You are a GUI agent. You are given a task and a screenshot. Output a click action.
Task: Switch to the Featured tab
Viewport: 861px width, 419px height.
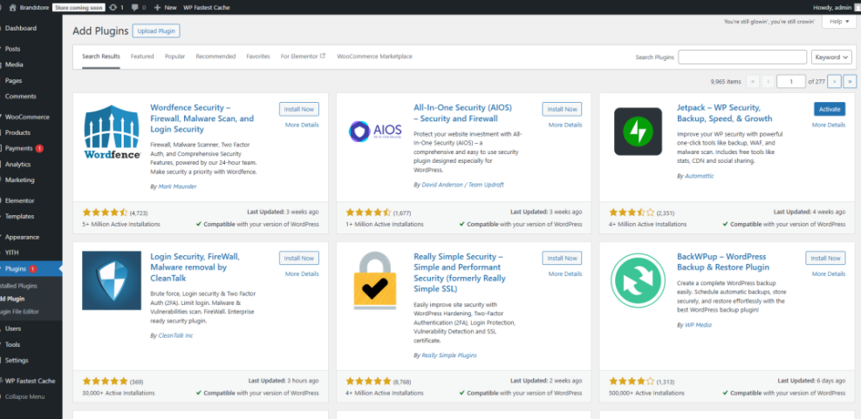point(142,57)
